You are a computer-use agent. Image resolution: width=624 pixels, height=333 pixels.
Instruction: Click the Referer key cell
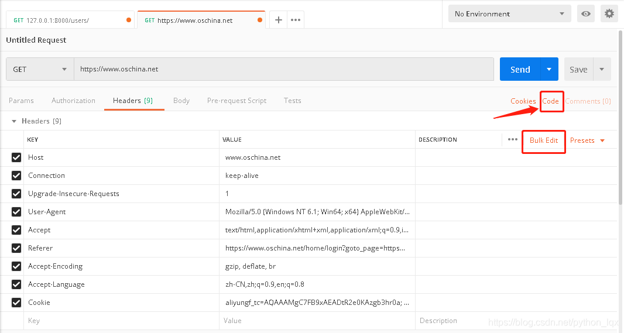[x=121, y=248]
